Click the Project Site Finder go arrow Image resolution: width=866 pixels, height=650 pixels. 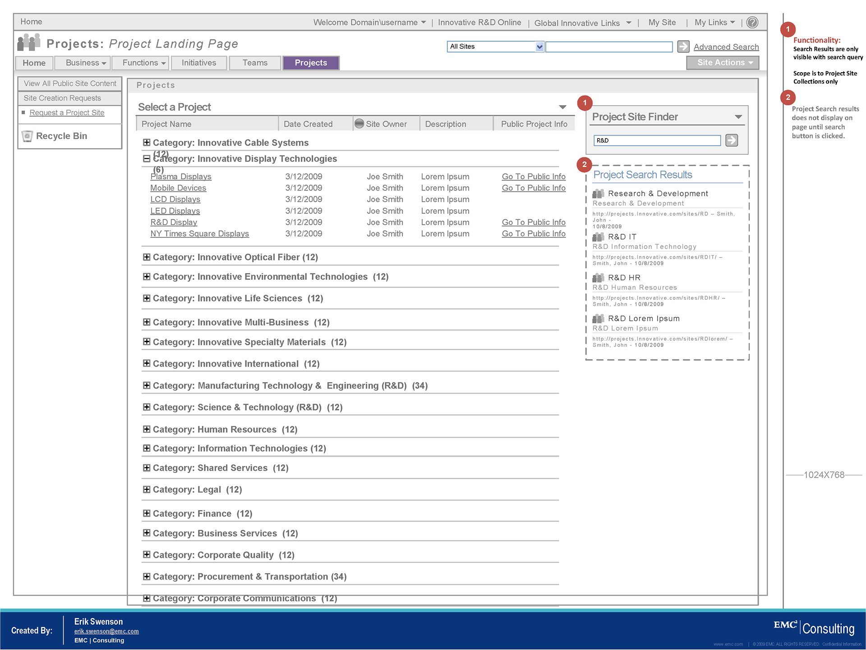click(x=731, y=140)
